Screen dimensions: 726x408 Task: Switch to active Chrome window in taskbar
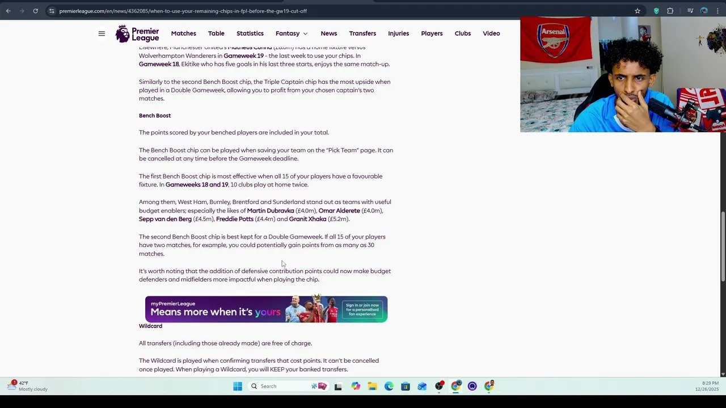coord(455,386)
